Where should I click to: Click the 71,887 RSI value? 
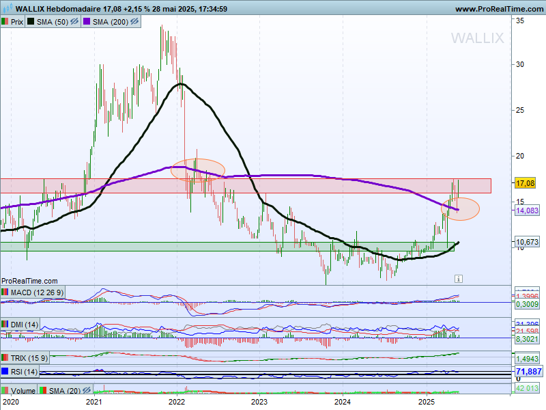(528, 372)
